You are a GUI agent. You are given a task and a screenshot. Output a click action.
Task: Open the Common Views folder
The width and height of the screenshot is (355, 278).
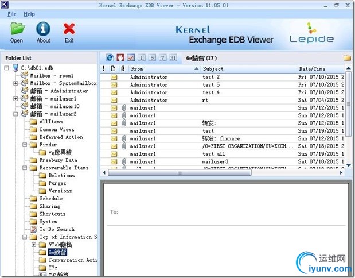[x=57, y=129]
